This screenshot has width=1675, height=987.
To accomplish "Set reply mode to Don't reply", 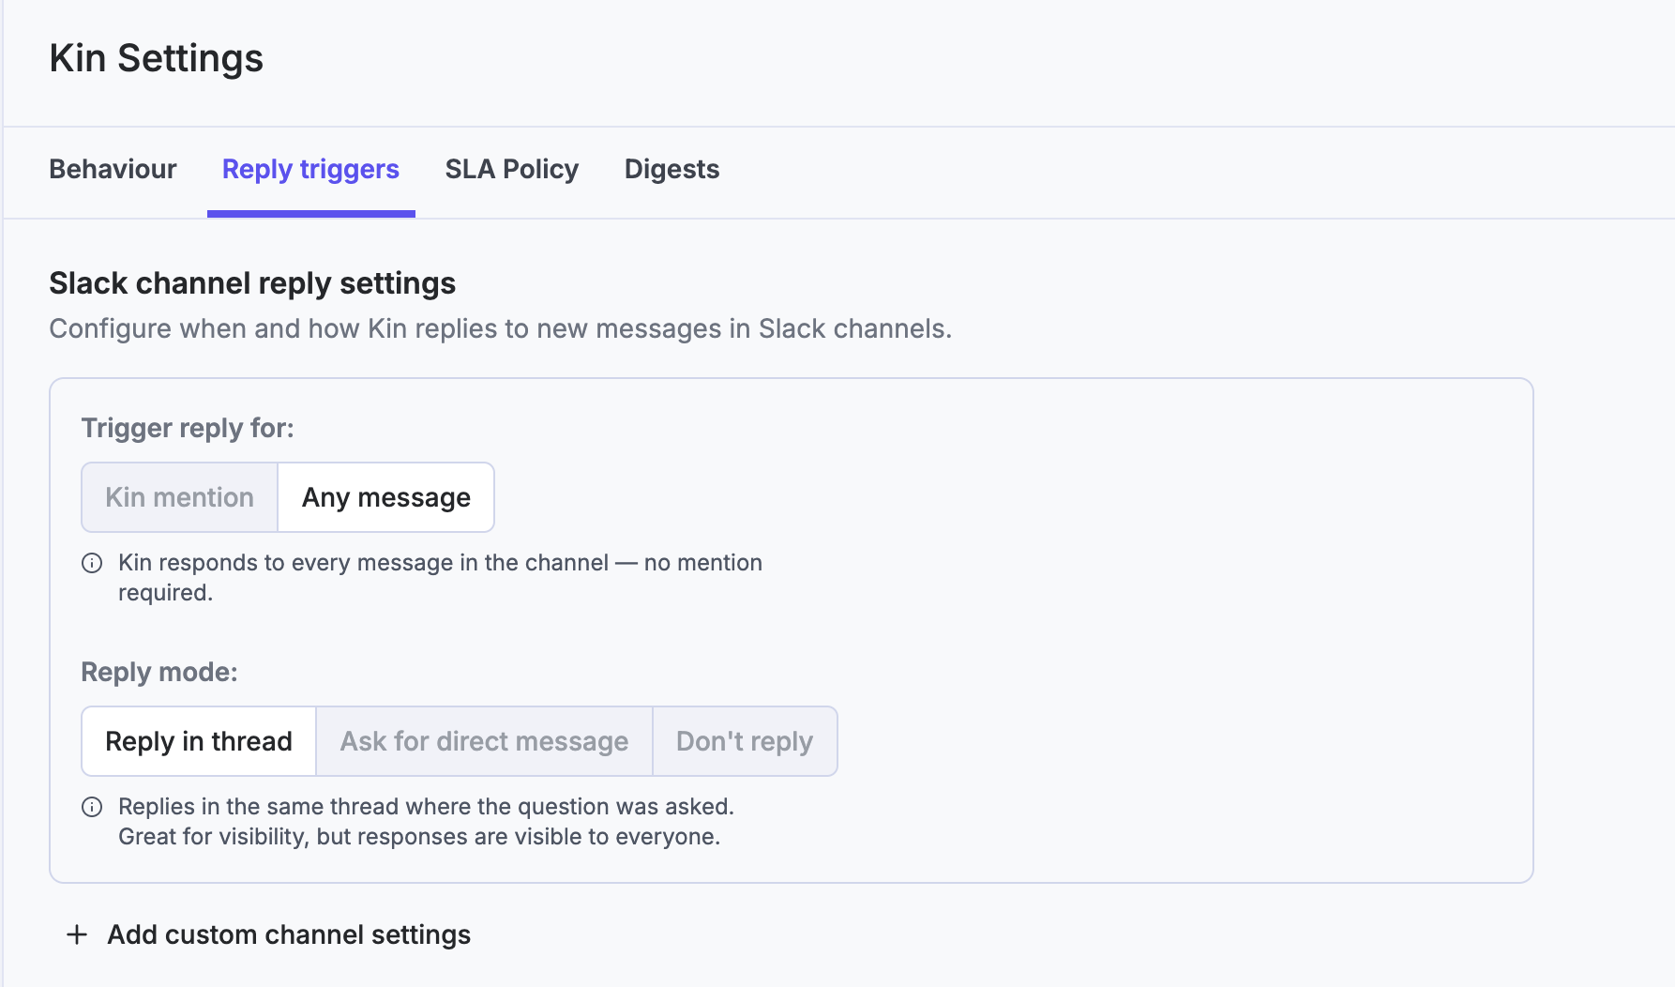I will click(745, 741).
